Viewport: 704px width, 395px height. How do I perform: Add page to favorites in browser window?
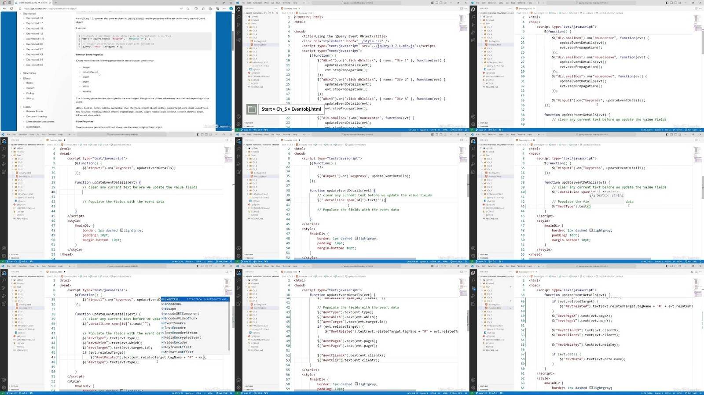(187, 8)
